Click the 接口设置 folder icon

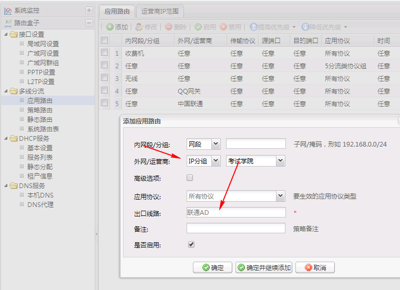14,34
